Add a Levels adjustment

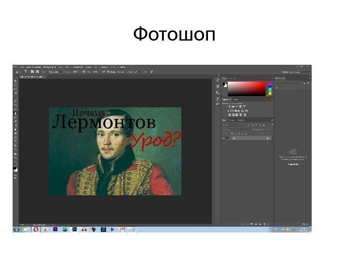pos(233,106)
